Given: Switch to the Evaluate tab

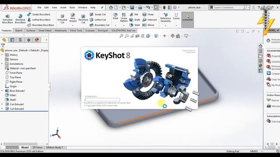Looking at the screenshot, I should 90,31.
